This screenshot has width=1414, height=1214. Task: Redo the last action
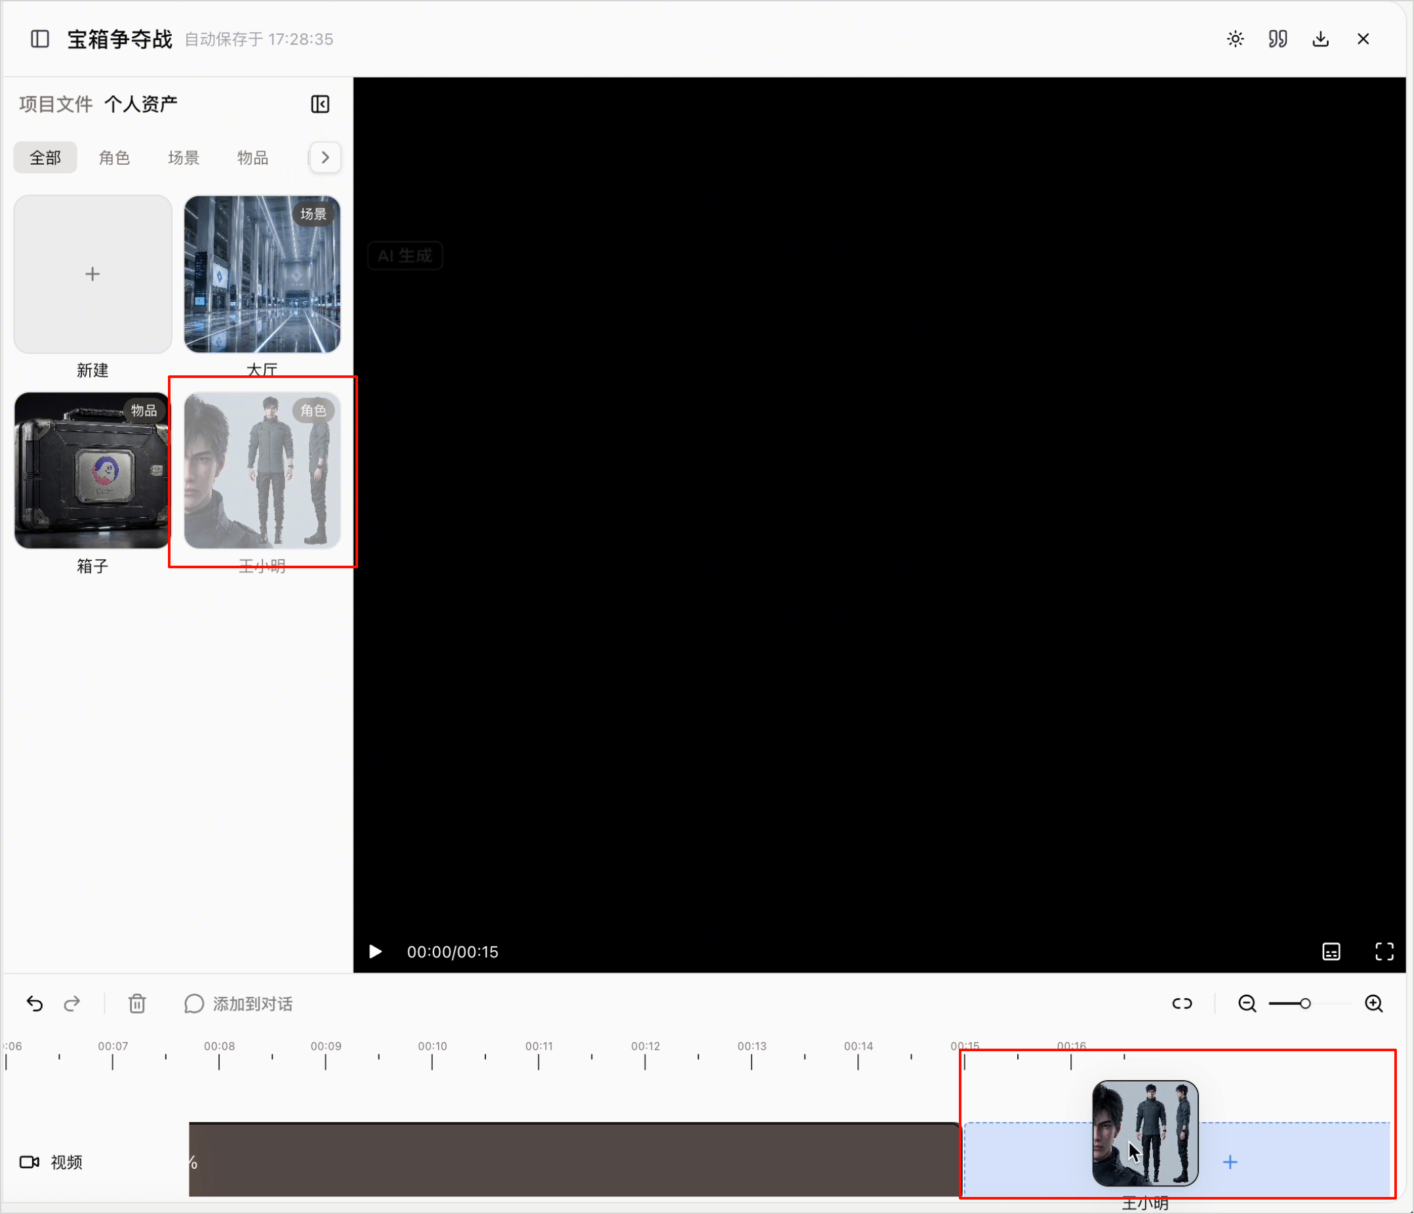(71, 1004)
